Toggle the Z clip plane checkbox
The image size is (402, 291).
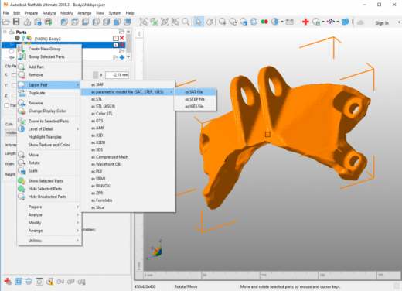pos(14,95)
